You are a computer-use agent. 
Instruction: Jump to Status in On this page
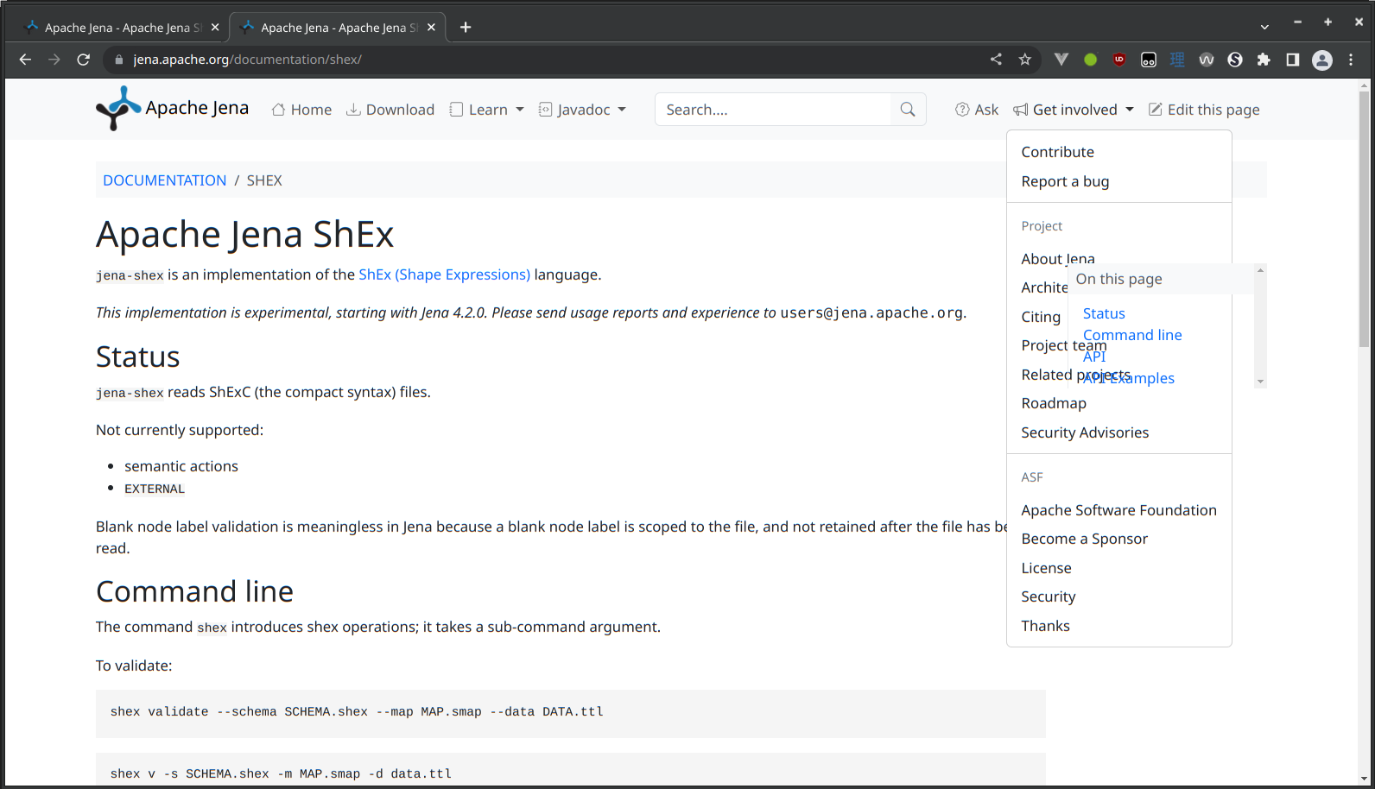point(1104,313)
